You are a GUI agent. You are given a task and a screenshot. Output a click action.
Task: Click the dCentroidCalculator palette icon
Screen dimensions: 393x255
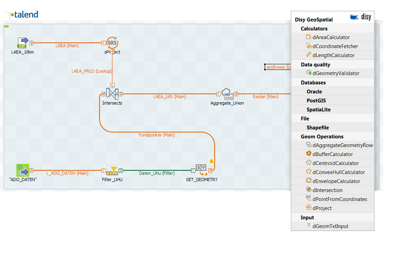point(309,162)
